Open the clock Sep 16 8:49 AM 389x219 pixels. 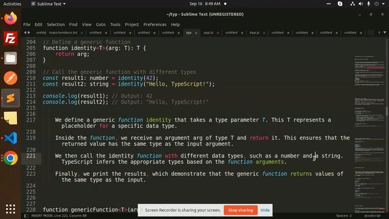pyautogui.click(x=205, y=4)
